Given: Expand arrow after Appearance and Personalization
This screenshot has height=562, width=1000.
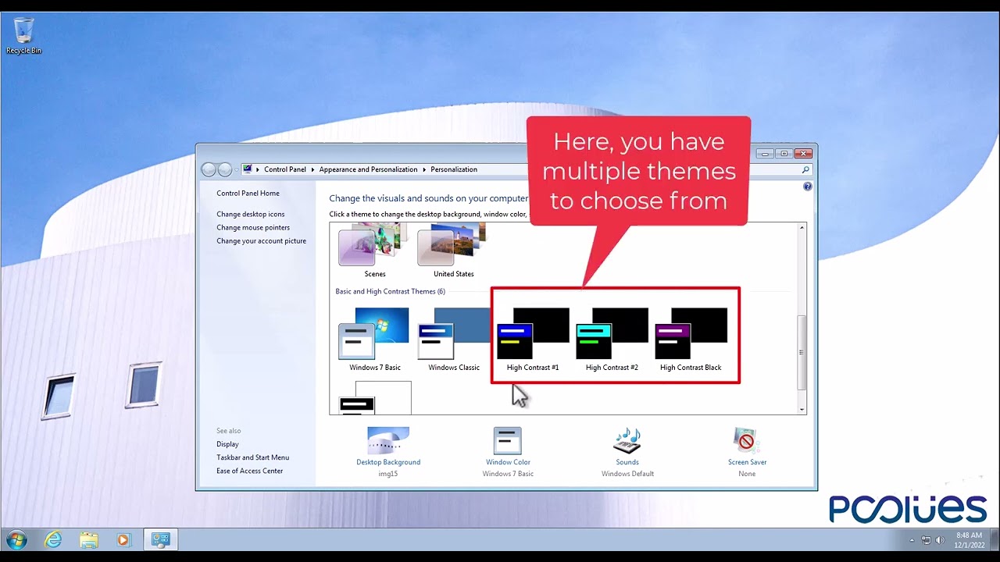Looking at the screenshot, I should click(x=425, y=169).
